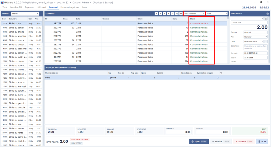Click the Tipar print button
The height and width of the screenshot is (147, 271).
(199, 141)
